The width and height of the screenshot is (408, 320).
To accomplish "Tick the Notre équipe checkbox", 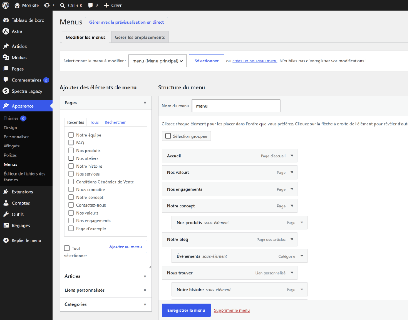I will [71, 135].
